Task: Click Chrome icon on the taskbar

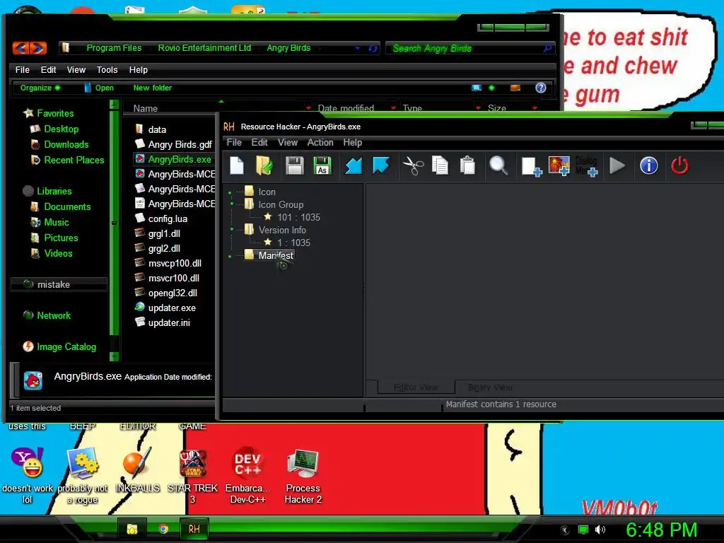Action: tap(163, 529)
